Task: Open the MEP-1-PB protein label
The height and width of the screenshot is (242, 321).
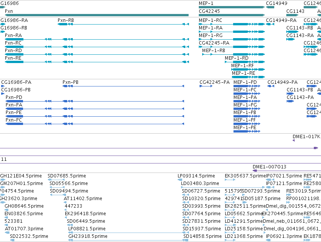Action: tap(245, 113)
